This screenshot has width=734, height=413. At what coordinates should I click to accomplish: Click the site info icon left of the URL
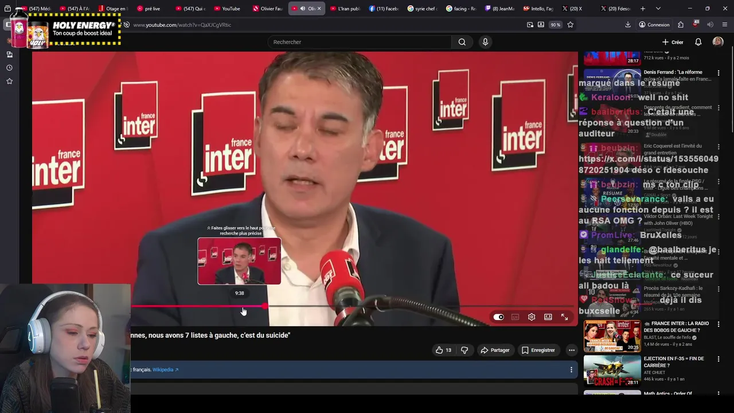pyautogui.click(x=127, y=25)
